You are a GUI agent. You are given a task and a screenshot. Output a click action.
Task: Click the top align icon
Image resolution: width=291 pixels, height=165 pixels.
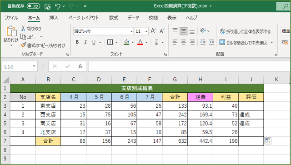pos(175,30)
